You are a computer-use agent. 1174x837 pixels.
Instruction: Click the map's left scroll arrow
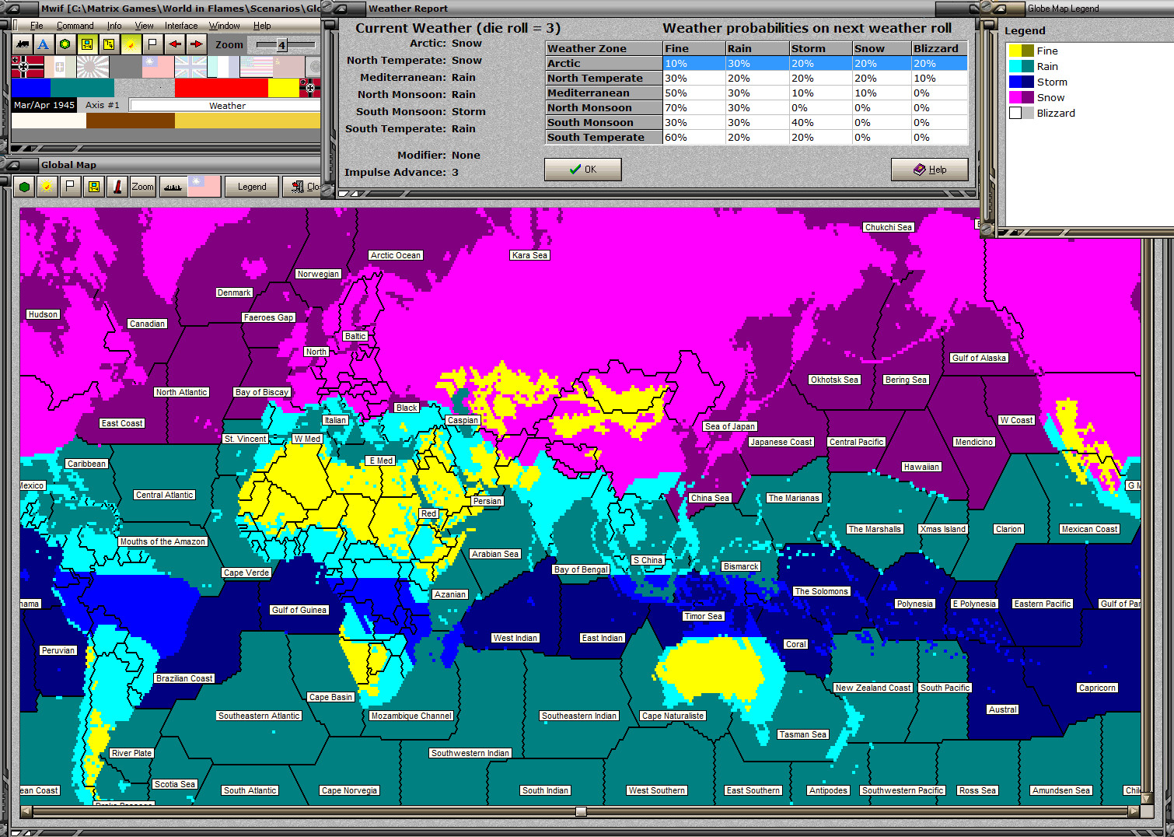tap(26, 811)
